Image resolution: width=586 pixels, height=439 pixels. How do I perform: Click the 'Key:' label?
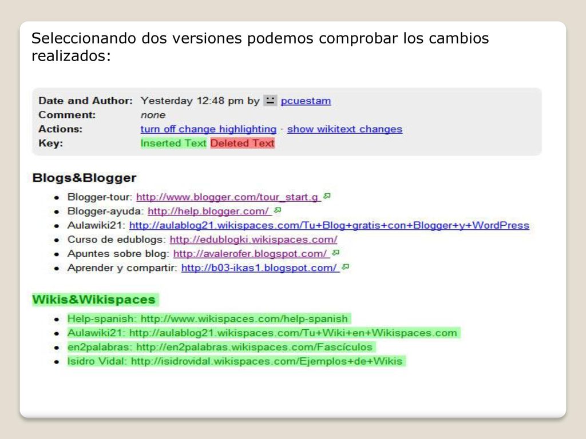[x=51, y=143]
